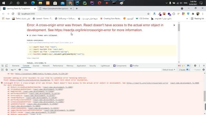
Task: Open the Trello bookmark
Action: 21,19
